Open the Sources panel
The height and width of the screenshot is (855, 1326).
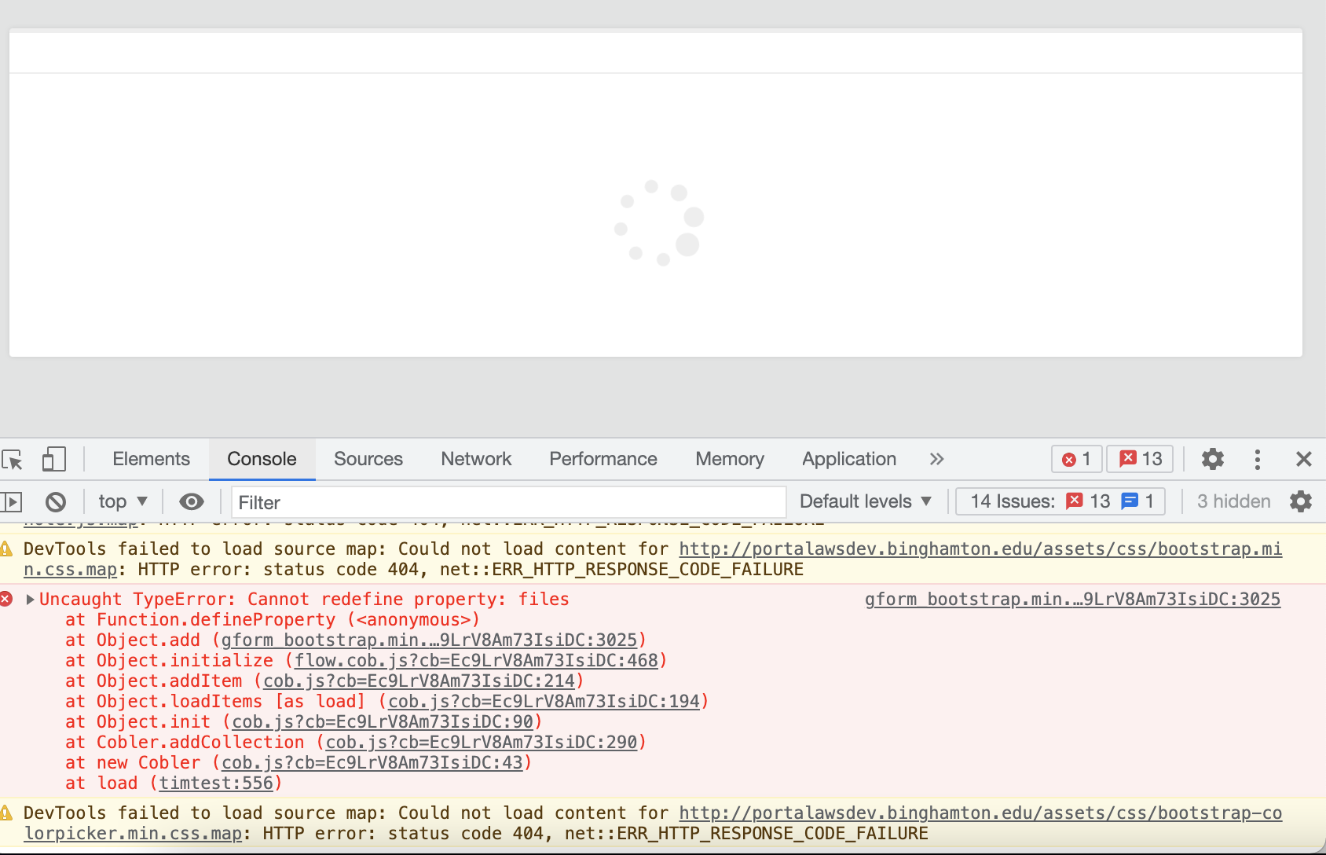pos(368,459)
